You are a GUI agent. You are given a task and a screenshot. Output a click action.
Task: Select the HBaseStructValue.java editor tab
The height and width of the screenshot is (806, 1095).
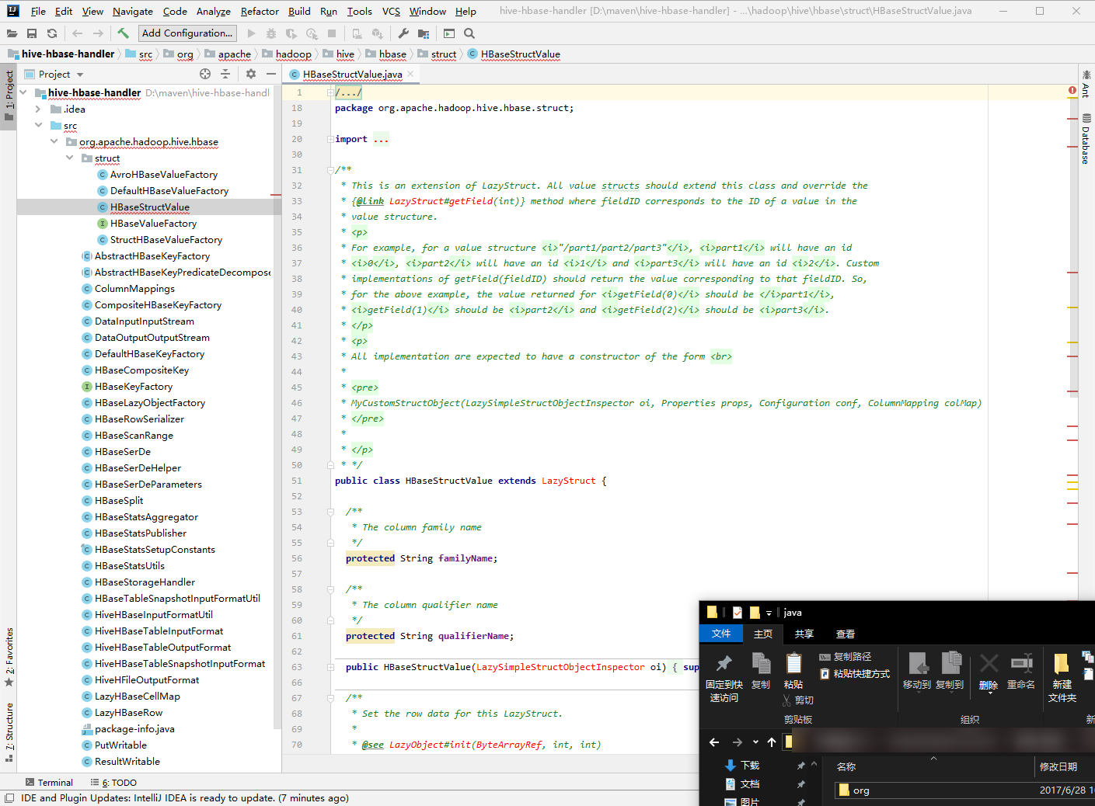pos(352,75)
